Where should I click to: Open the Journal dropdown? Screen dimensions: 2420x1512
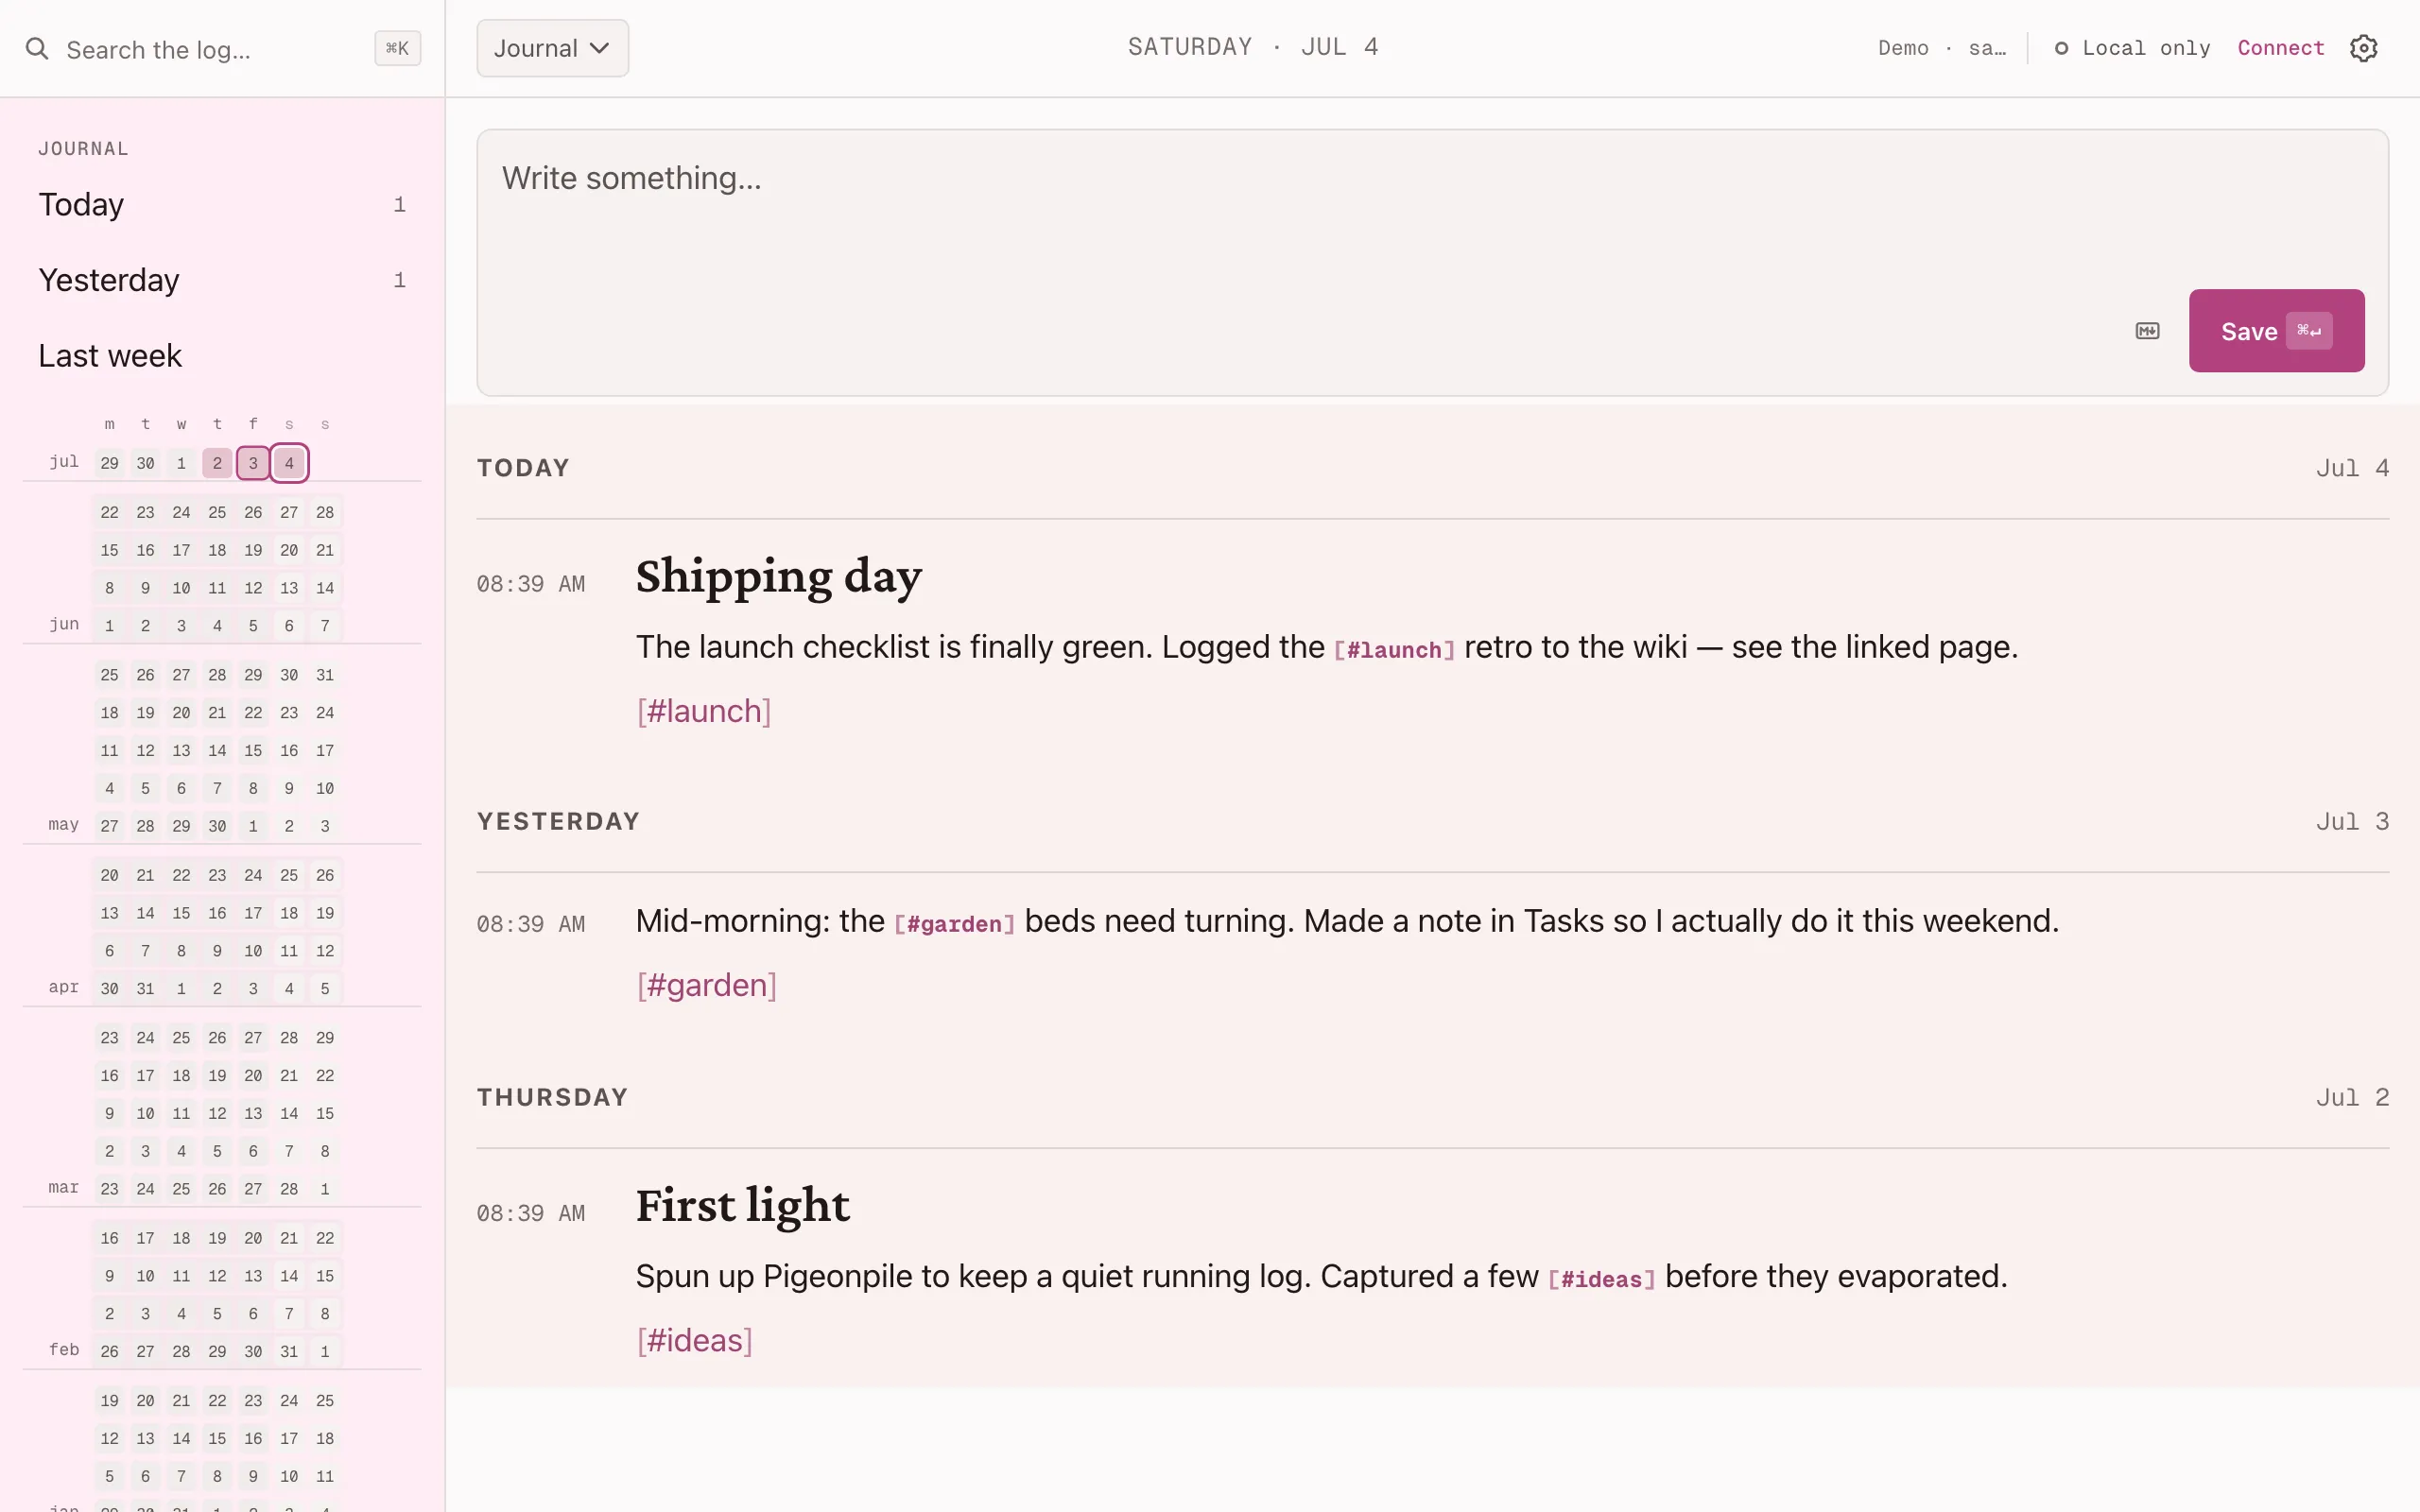click(552, 48)
